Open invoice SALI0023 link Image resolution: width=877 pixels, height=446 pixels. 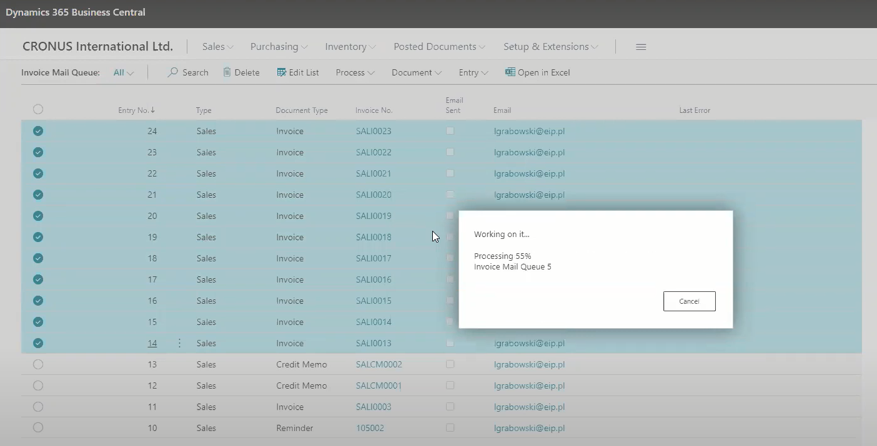tap(374, 131)
